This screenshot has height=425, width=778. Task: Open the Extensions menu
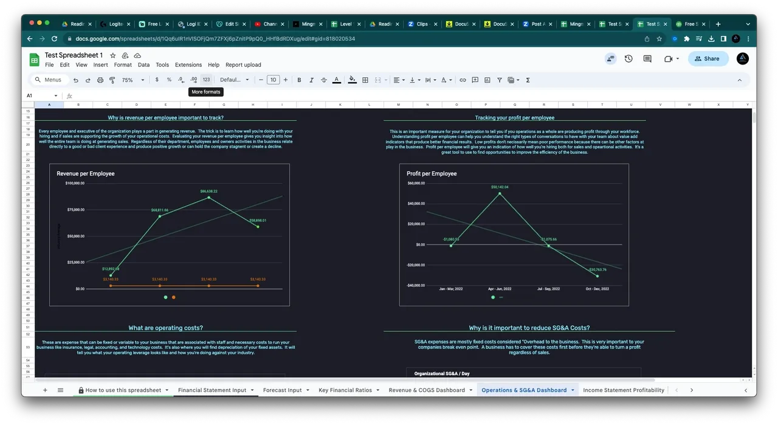point(188,65)
